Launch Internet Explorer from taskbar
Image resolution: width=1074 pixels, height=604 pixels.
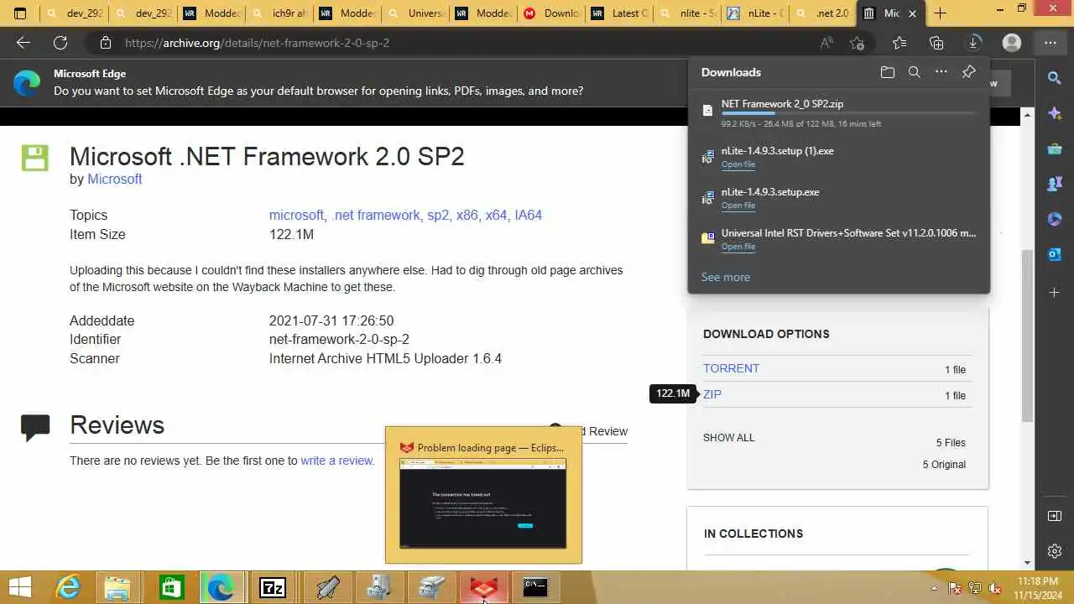point(68,587)
